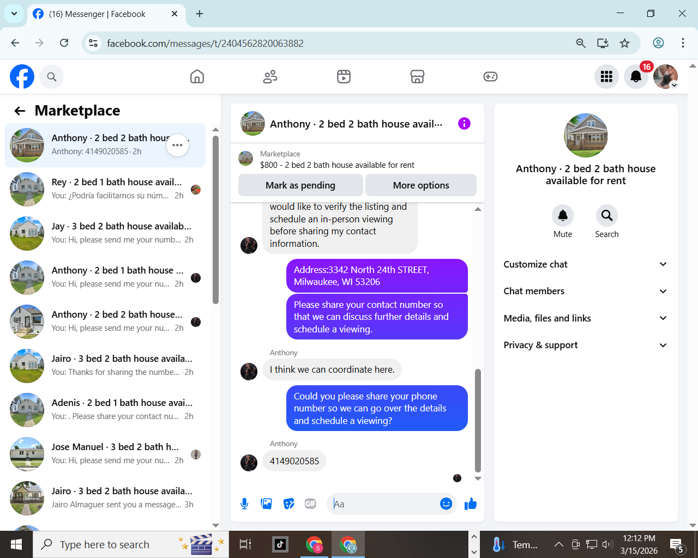The image size is (698, 558).
Task: Send a thumbs-up like
Action: [471, 504]
